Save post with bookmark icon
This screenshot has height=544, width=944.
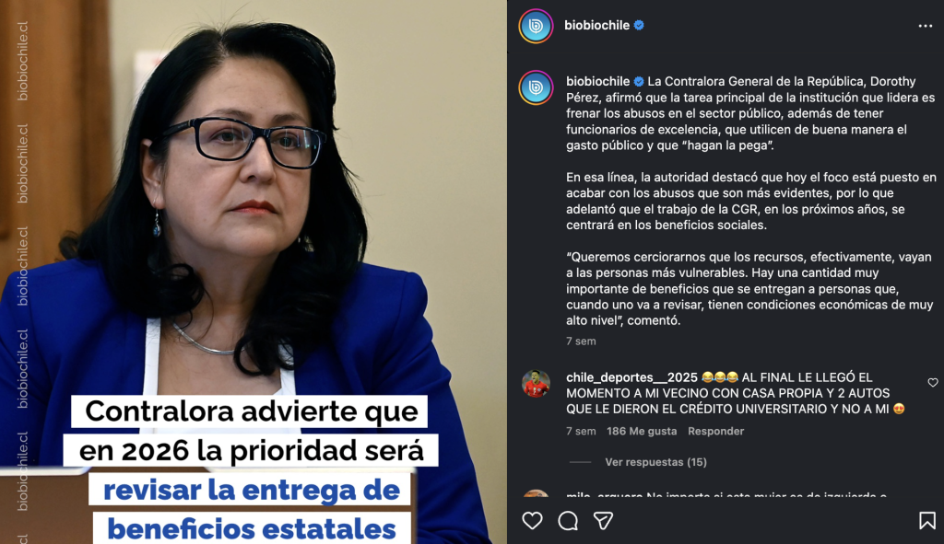point(927,521)
